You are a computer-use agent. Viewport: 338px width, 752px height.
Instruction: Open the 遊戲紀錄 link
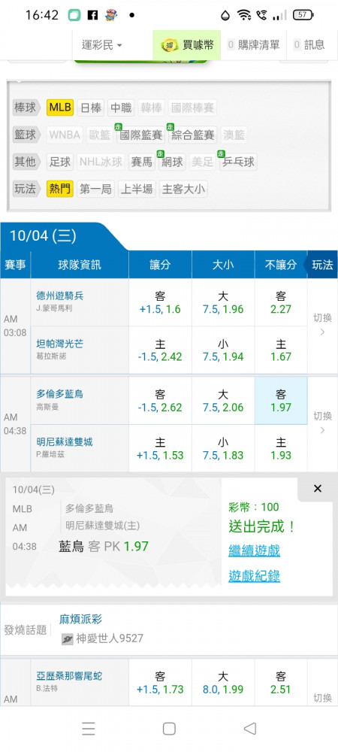(x=254, y=575)
